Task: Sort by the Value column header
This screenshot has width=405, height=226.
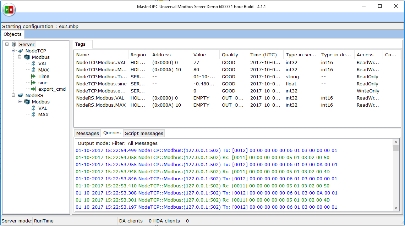Action: pyautogui.click(x=205, y=55)
